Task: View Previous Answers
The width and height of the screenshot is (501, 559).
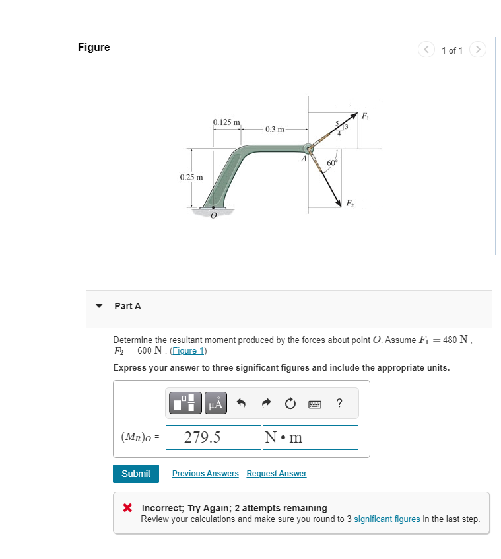Action: pos(205,474)
